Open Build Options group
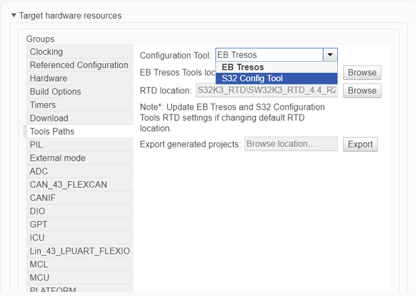The width and height of the screenshot is (416, 296). pos(55,91)
